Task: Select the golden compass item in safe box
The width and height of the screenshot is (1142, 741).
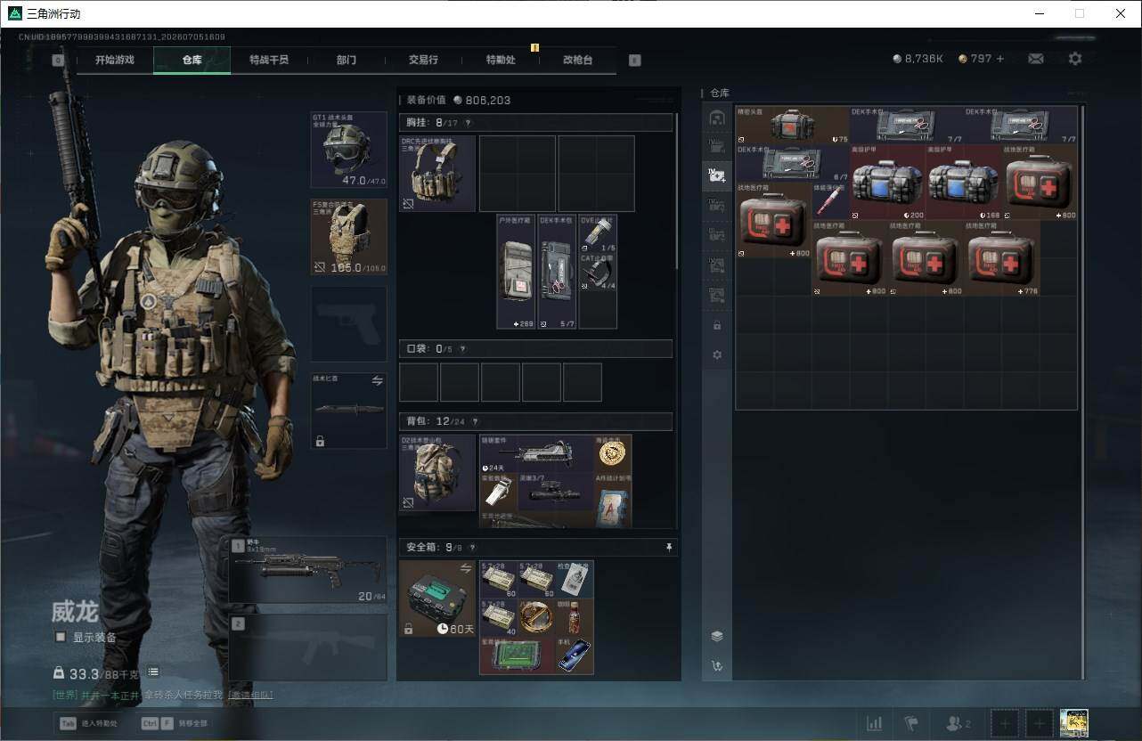Action: (536, 617)
